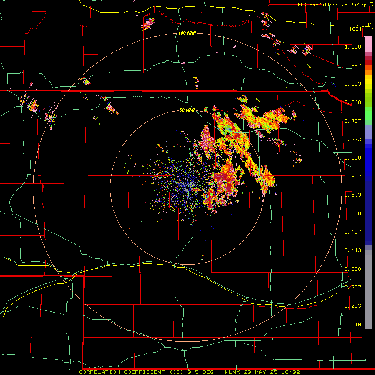Click the 0.573 scale value

(x=353, y=195)
